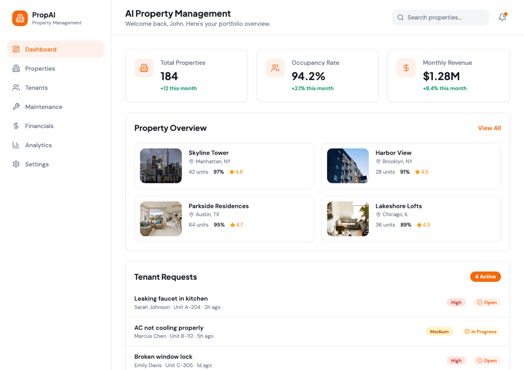Open Settings via the gear icon
The height and width of the screenshot is (370, 524).
[16, 164]
